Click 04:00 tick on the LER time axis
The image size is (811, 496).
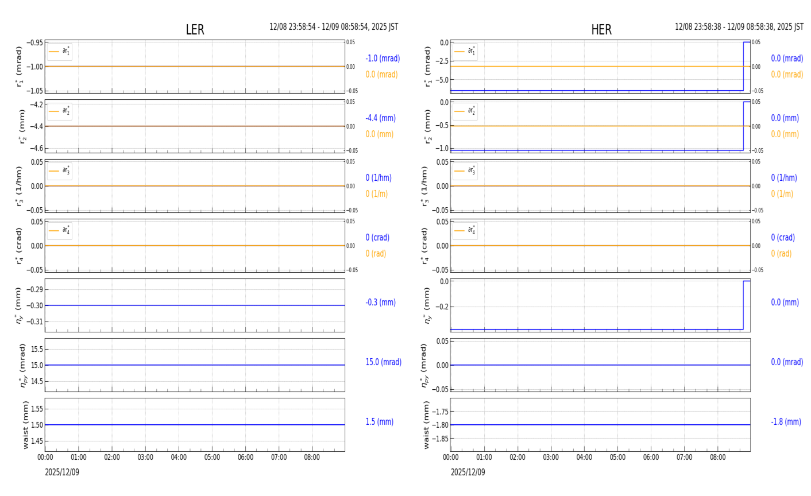click(x=179, y=458)
